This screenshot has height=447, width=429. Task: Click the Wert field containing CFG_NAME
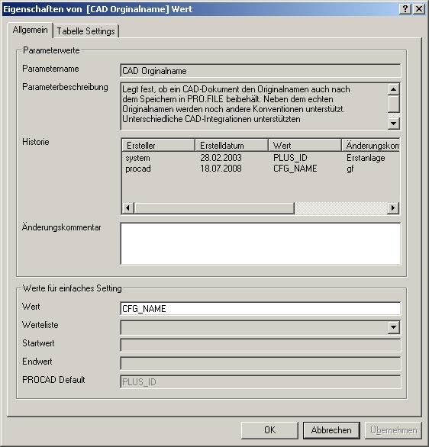pos(260,309)
